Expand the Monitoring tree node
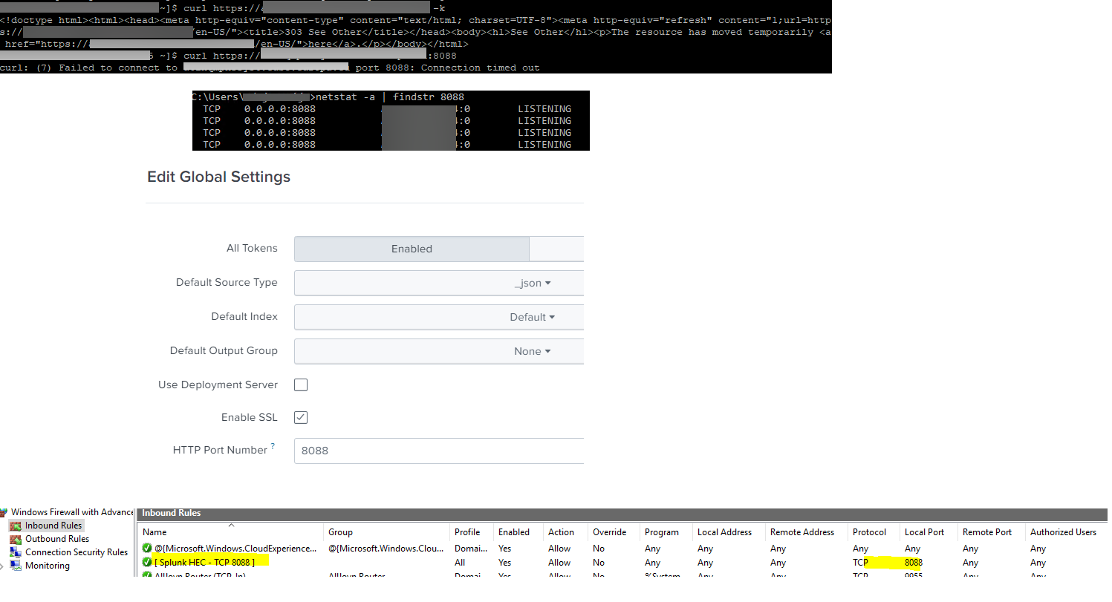The width and height of the screenshot is (1112, 602). pos(3,566)
